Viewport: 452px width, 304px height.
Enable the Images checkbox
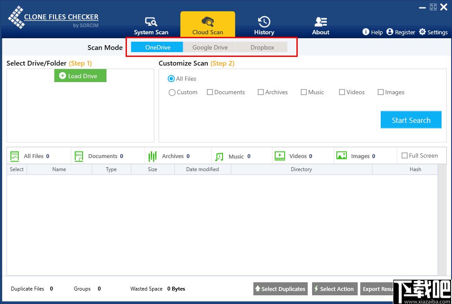tap(381, 92)
